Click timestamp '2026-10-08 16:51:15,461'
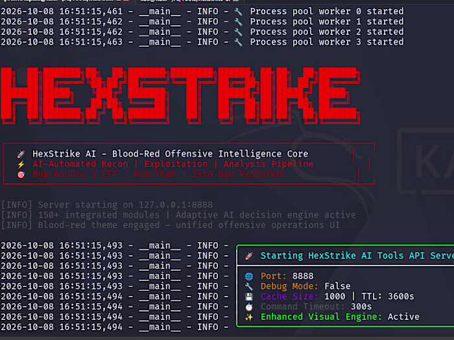This screenshot has width=454, height=340. click(62, 12)
